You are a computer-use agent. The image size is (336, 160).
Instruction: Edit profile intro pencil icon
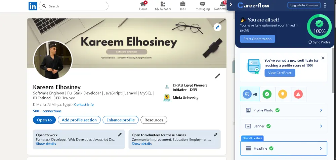pyautogui.click(x=217, y=76)
